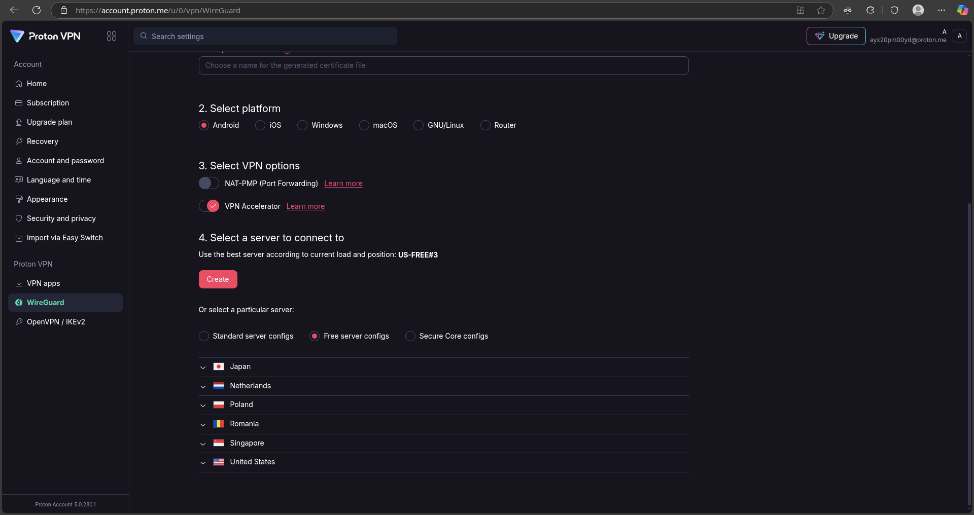Open Import via Easy Switch
The image size is (974, 515).
click(65, 238)
